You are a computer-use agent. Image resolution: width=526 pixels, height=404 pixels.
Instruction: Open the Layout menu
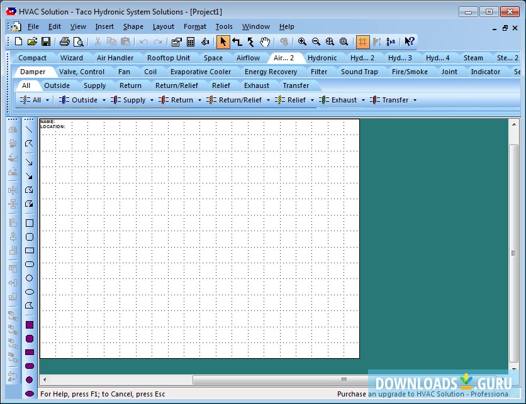(x=164, y=26)
